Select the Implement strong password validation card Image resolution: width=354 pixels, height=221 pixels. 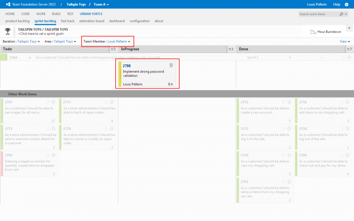(x=148, y=74)
